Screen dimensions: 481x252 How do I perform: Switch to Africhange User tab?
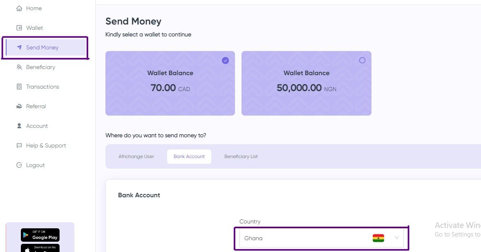click(136, 156)
